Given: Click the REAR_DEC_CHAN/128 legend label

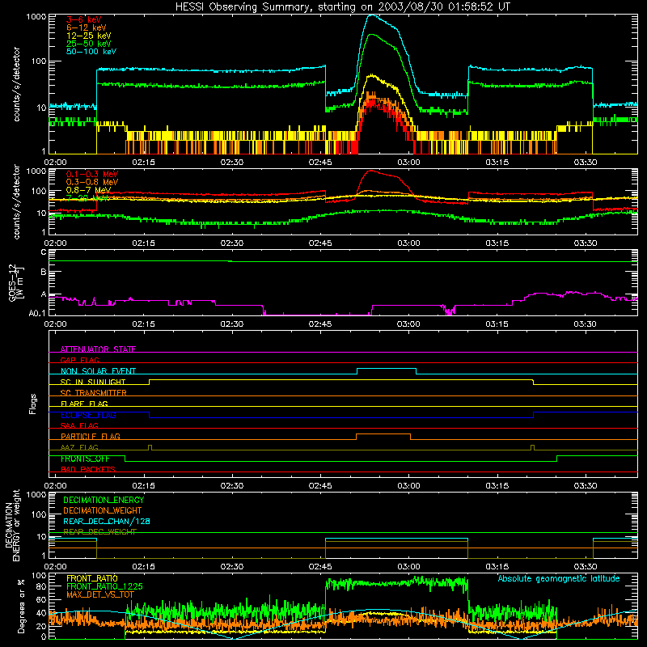Looking at the screenshot, I should pyautogui.click(x=107, y=521).
